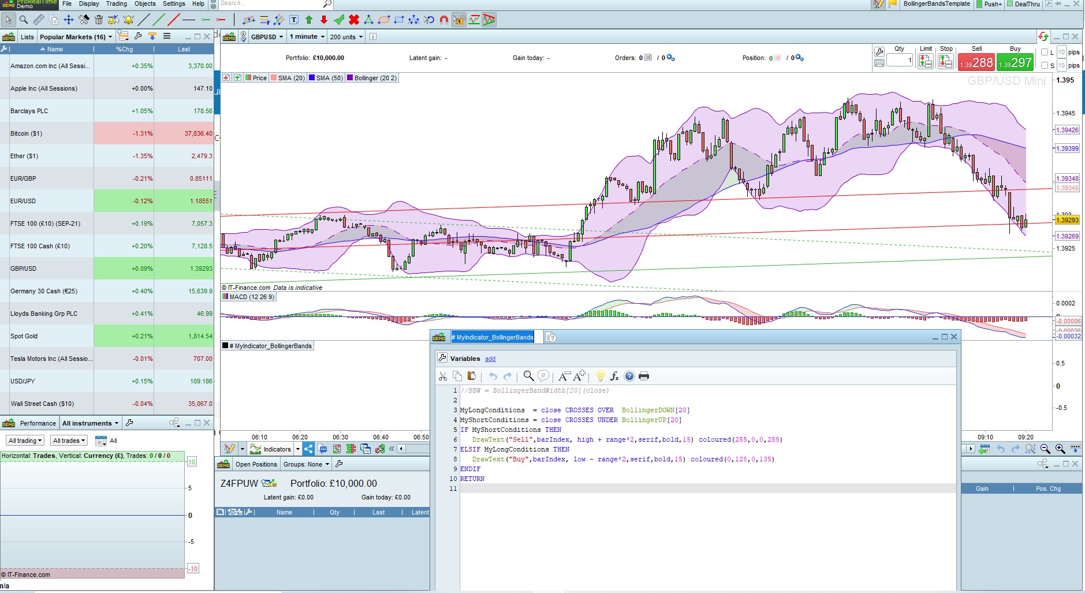Pick the red cross drawing tool
The width and height of the screenshot is (1085, 593).
tap(354, 20)
